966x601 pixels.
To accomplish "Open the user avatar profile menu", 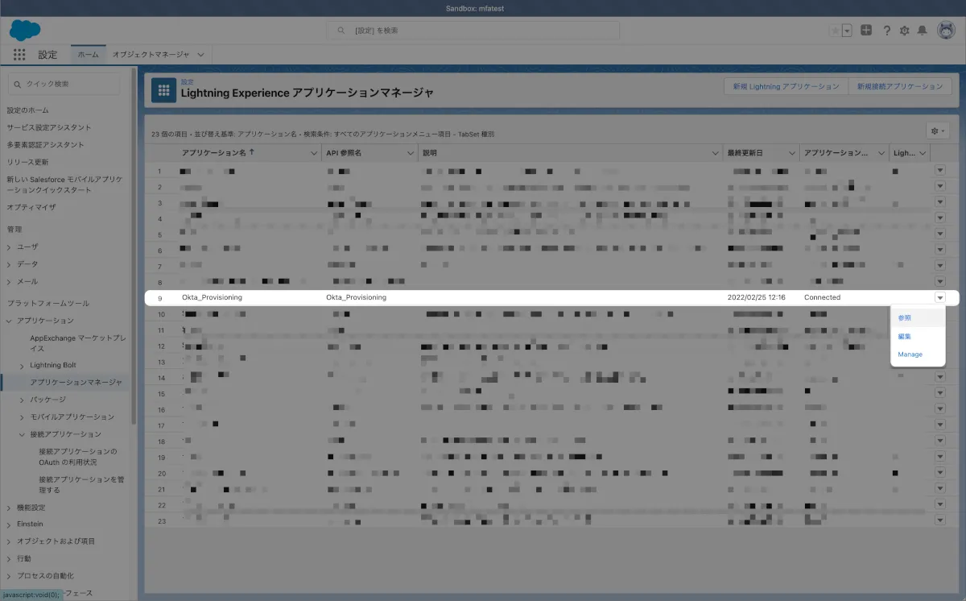I will pyautogui.click(x=945, y=31).
